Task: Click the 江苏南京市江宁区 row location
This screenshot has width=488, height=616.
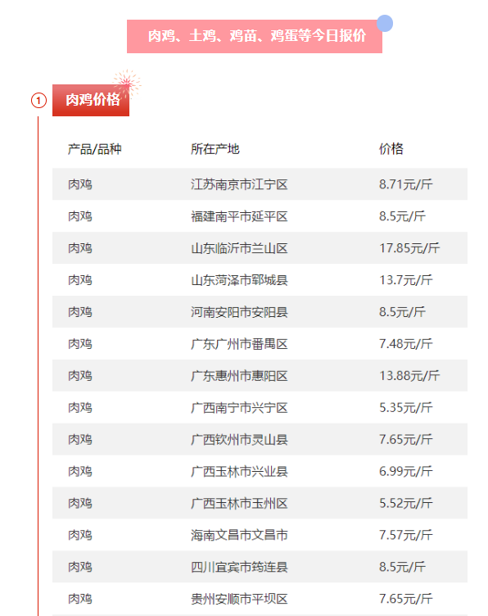Action: 239,184
